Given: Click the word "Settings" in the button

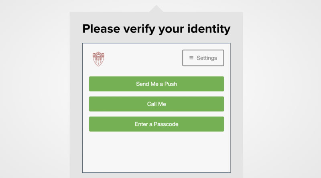Looking at the screenshot, I should pyautogui.click(x=207, y=58).
